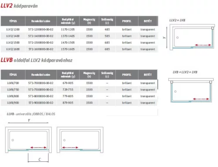Screen dimensions: 218x167
Task: Click "Rendelési szám" header of the LLVB table
Action: 41,75
